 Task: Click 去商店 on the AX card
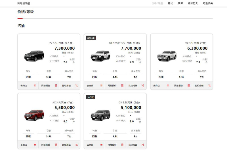pos(24,145)
